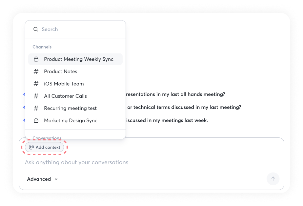This screenshot has width=303, height=206.
Task: Pick the iOS Mobile Team channel
Action: coord(64,84)
